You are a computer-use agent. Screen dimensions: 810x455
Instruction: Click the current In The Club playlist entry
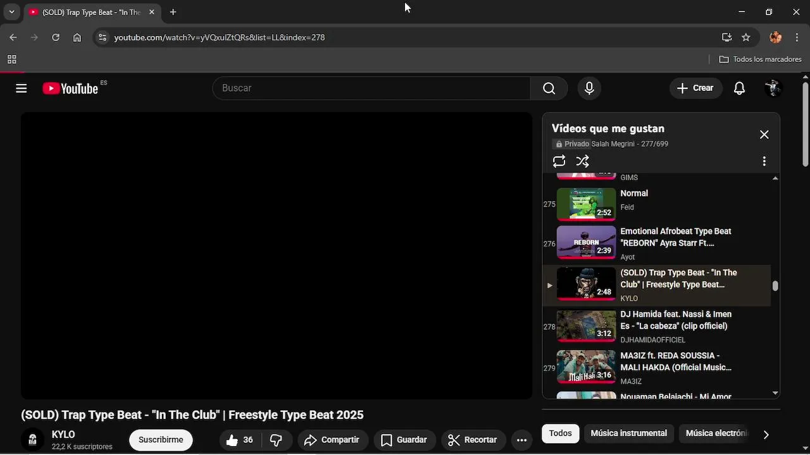pos(657,285)
